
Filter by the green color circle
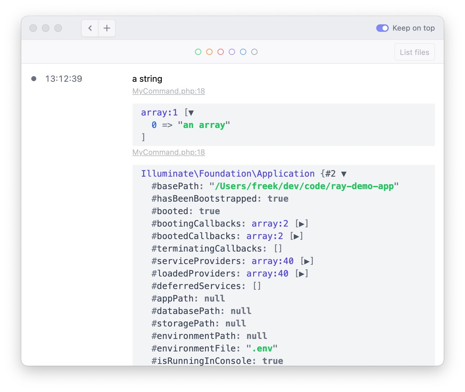point(198,52)
